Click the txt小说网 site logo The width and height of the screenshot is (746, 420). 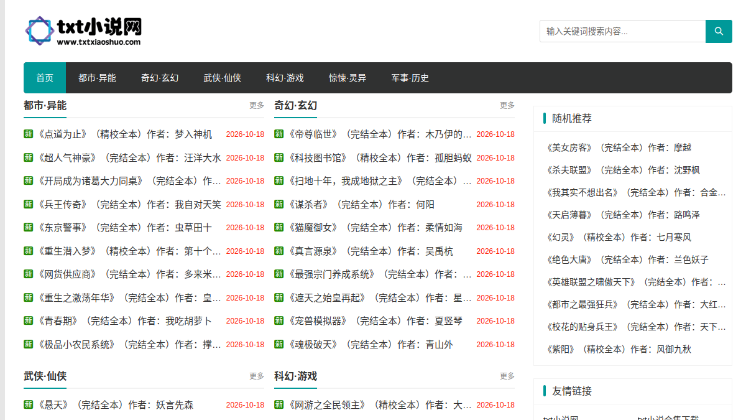click(x=83, y=31)
